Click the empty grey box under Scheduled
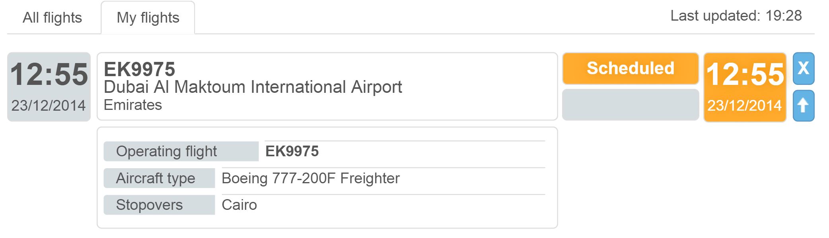This screenshot has height=238, width=829. [x=631, y=105]
